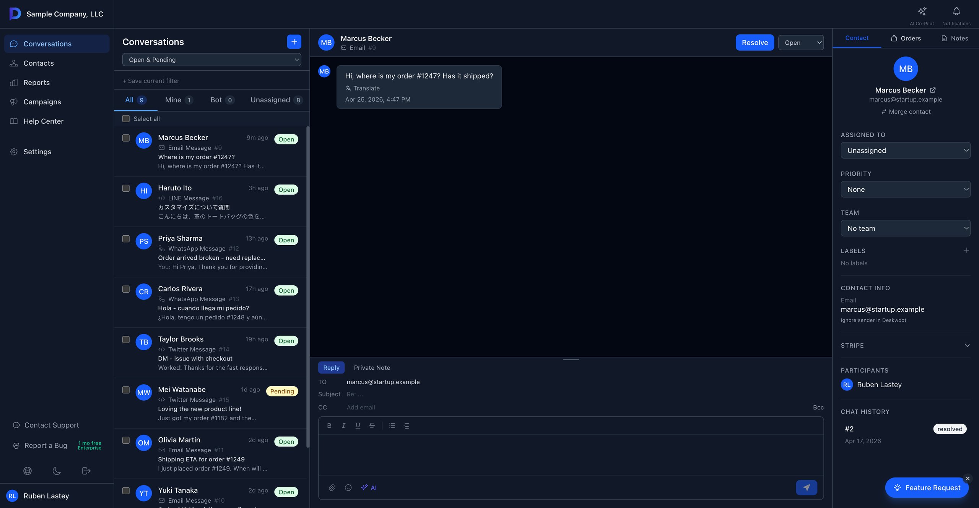Click the attachment paperclip icon
The height and width of the screenshot is (508, 979).
(x=332, y=487)
